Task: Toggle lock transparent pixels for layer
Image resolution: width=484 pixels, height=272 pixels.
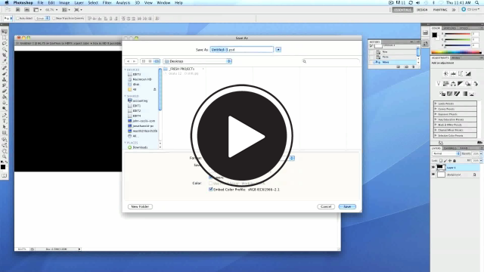Action: click(441, 161)
